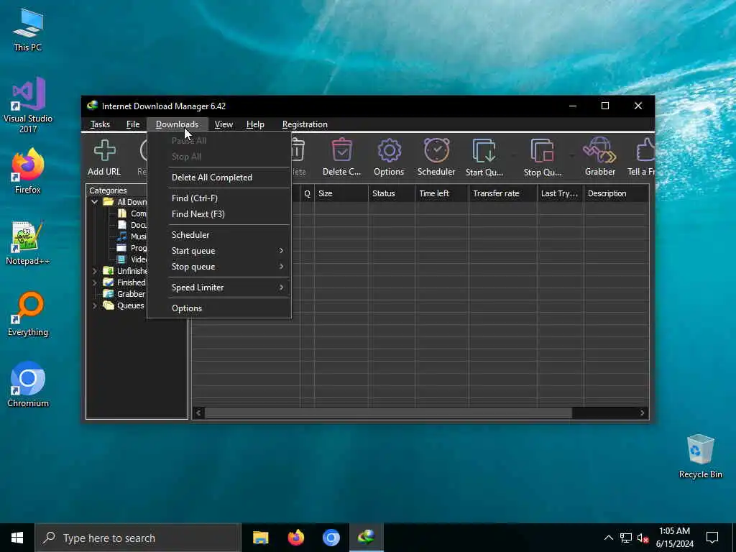Expand the Unfinished category node
Screen dimensions: 736x552
click(94, 271)
